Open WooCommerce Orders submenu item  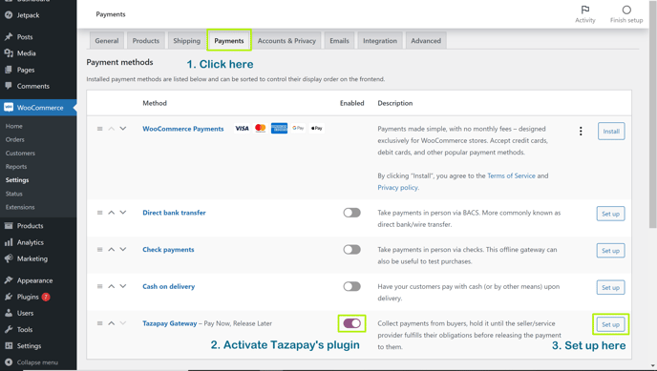pyautogui.click(x=15, y=139)
